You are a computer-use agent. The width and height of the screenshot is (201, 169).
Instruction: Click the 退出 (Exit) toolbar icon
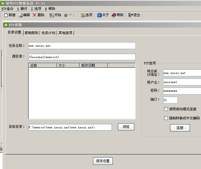pos(131,15)
